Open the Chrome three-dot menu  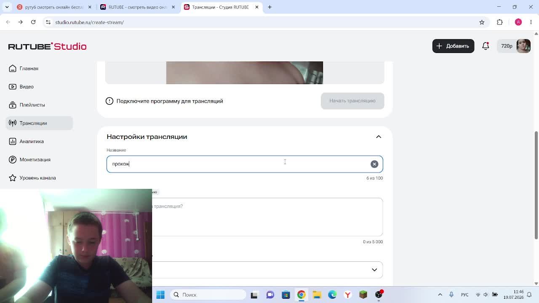click(x=531, y=22)
